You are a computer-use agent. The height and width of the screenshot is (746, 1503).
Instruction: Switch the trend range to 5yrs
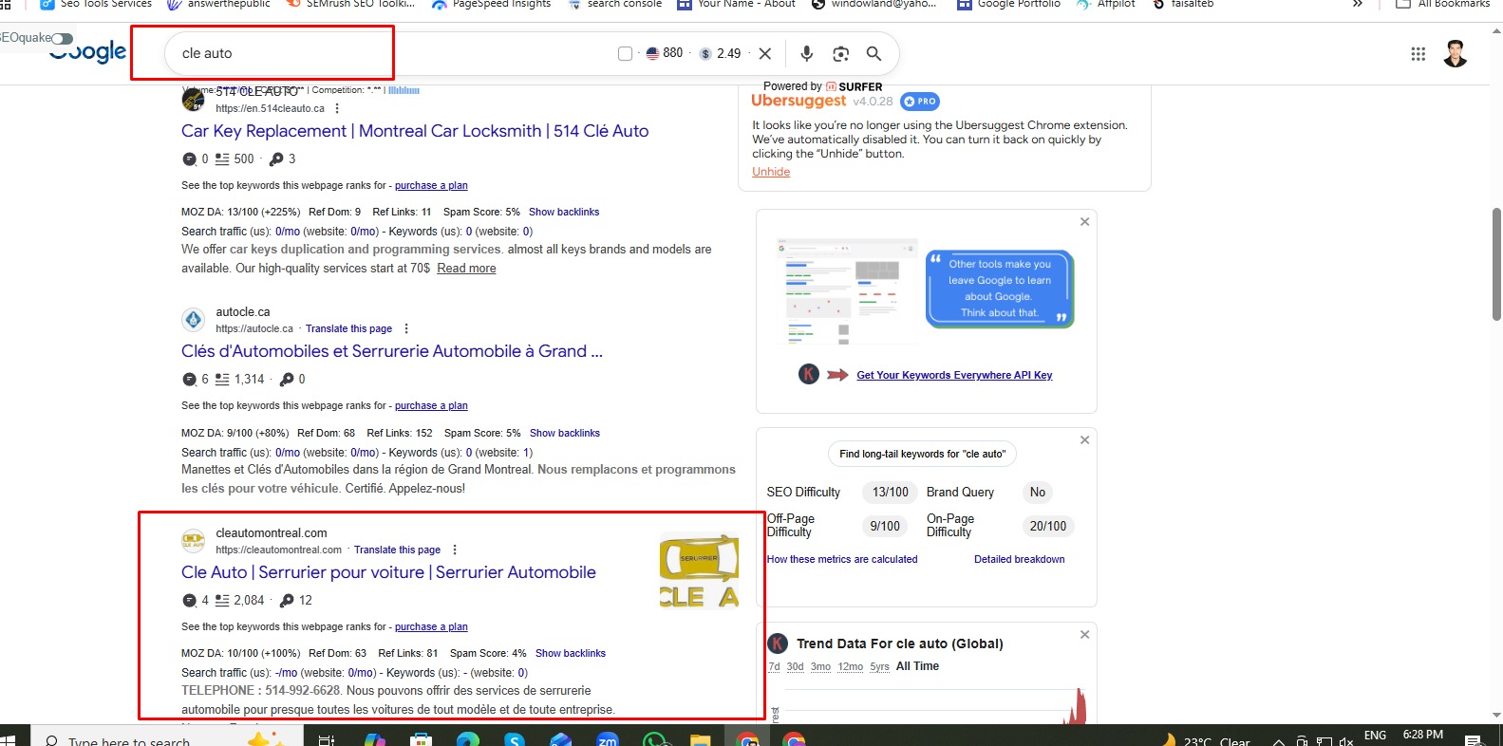(x=880, y=666)
